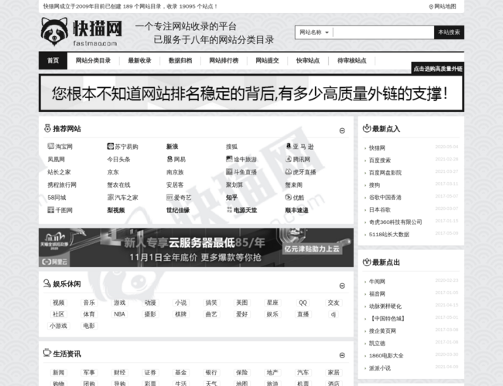Click the 生活资讯 cup icon

[47, 353]
